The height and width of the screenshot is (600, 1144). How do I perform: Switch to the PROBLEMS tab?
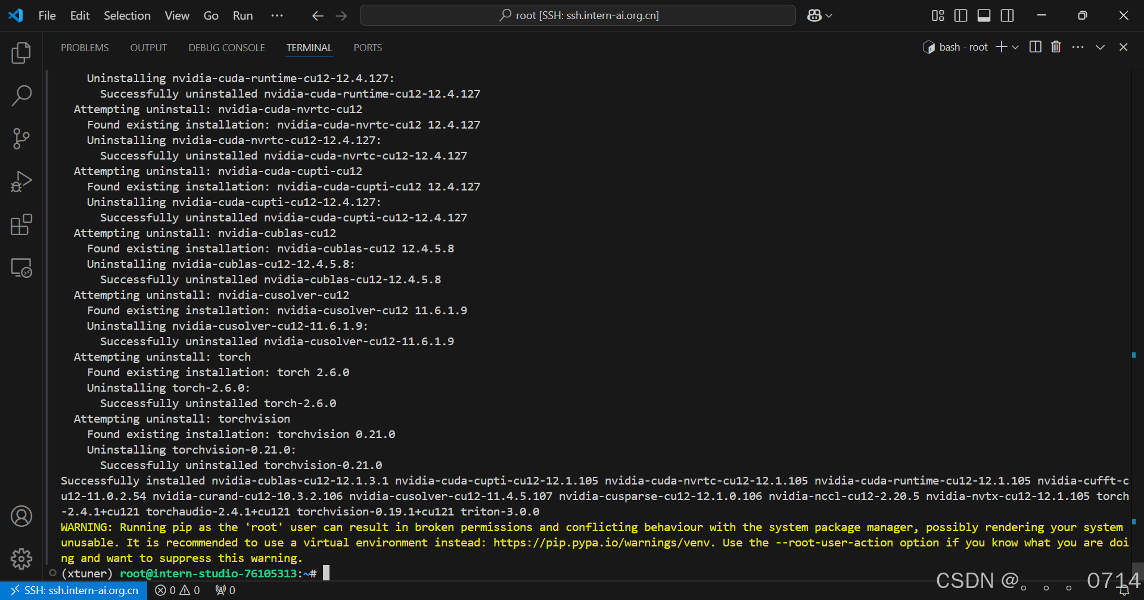(85, 48)
